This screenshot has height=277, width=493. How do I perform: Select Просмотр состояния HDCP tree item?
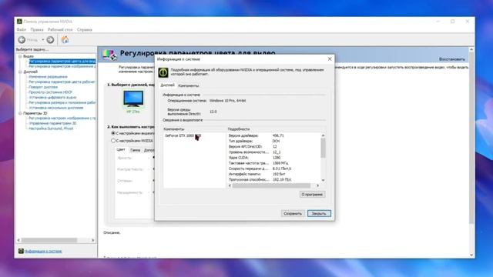pos(50,92)
